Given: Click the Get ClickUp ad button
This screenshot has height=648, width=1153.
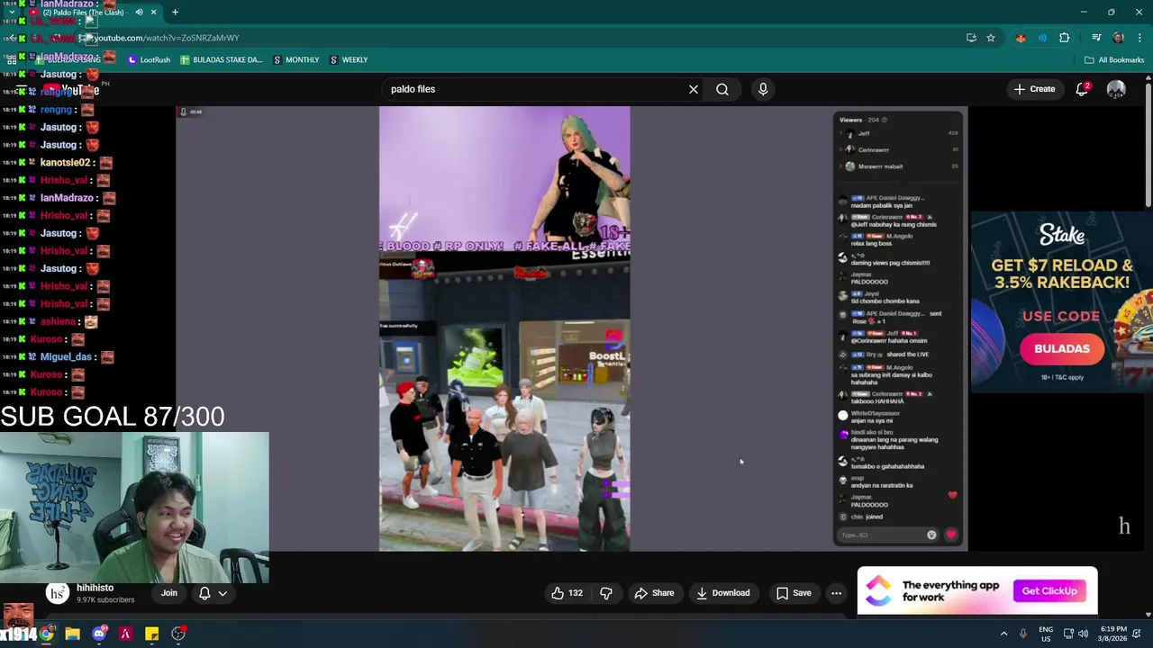Looking at the screenshot, I should pyautogui.click(x=1049, y=591).
